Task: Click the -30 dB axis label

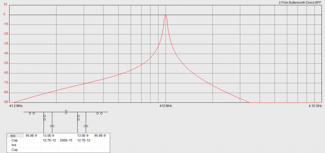Action: click(x=5, y=44)
